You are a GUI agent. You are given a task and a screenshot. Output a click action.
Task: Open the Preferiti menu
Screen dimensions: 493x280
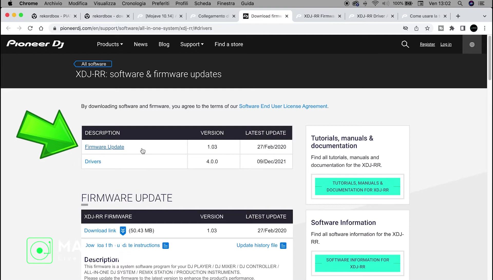pyautogui.click(x=160, y=3)
